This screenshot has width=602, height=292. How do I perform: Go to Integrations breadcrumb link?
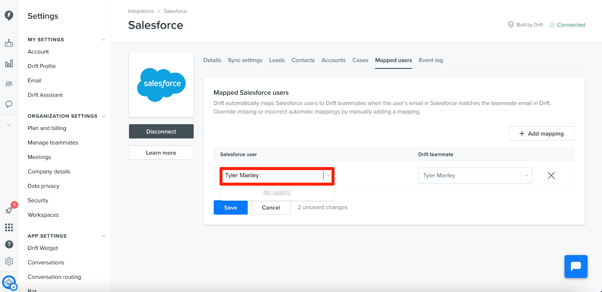pyautogui.click(x=141, y=11)
